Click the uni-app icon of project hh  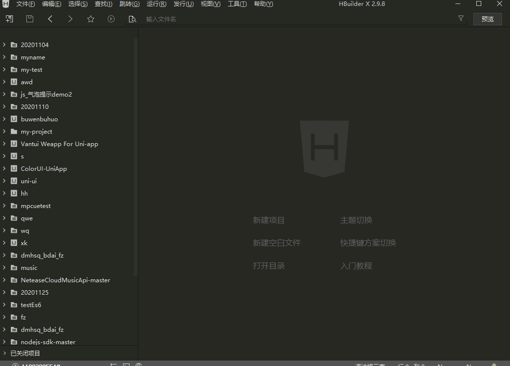(x=14, y=193)
